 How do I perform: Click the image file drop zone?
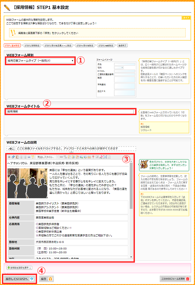click(71, 149)
